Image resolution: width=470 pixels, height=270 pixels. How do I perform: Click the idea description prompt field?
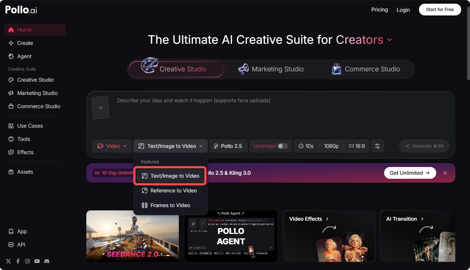pyautogui.click(x=283, y=114)
